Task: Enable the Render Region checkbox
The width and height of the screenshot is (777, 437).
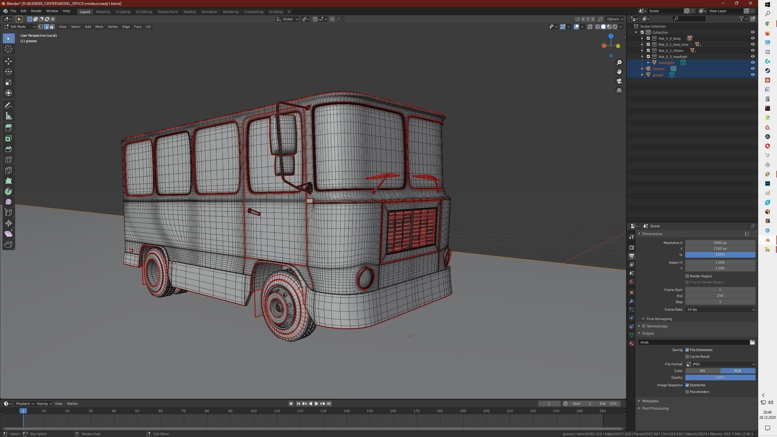Action: coord(687,276)
